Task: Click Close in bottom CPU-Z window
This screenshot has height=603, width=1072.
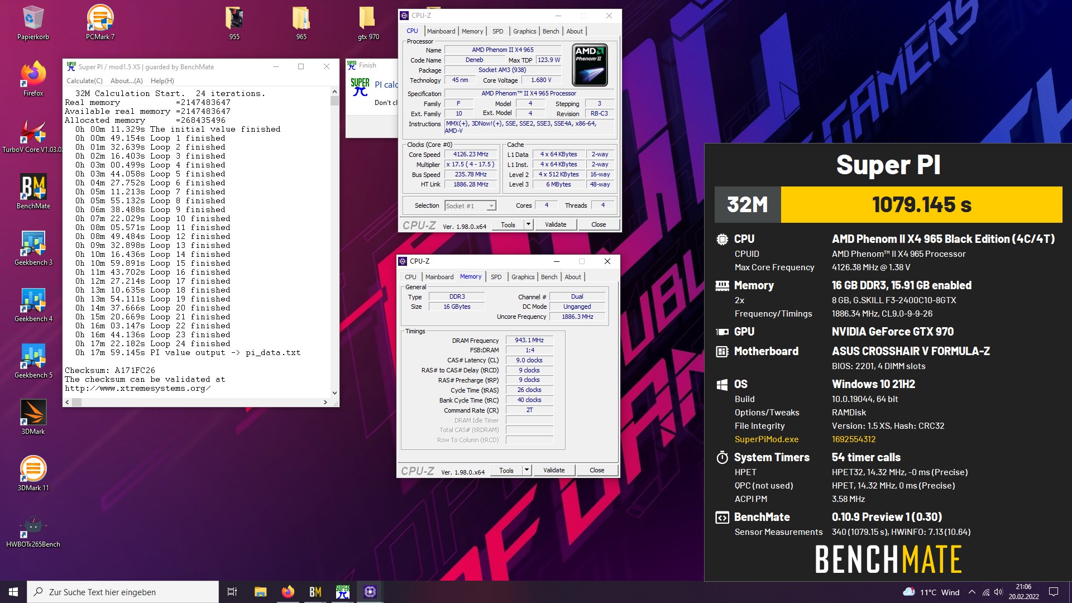Action: point(597,470)
